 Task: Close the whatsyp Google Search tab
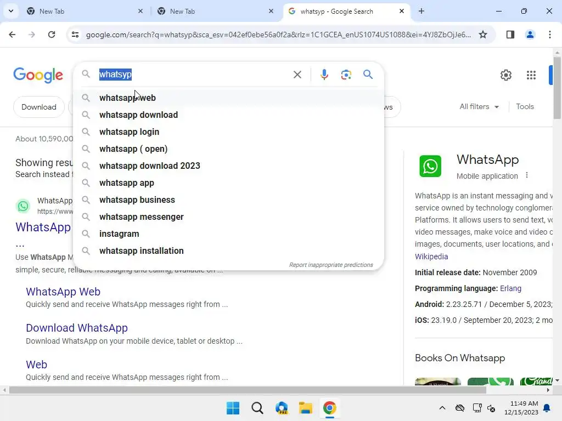tap(401, 11)
